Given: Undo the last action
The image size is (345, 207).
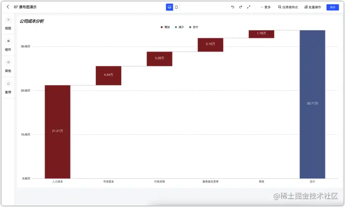Looking at the screenshot, I should tap(233, 7).
